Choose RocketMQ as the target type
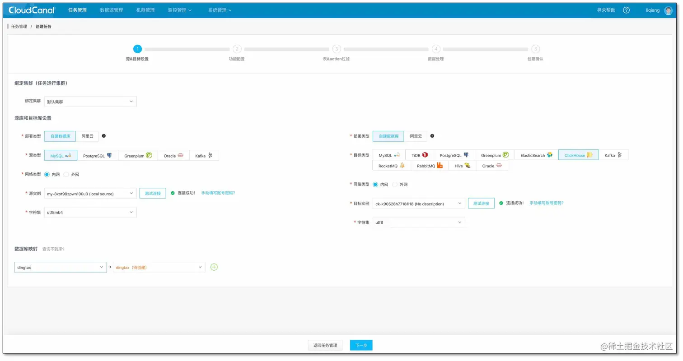Screen dimensions: 683x361 pos(392,166)
